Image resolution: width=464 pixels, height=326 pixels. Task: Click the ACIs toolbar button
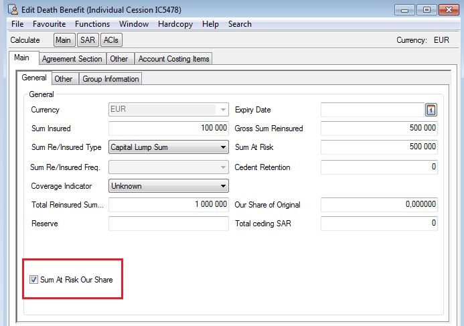coord(110,40)
